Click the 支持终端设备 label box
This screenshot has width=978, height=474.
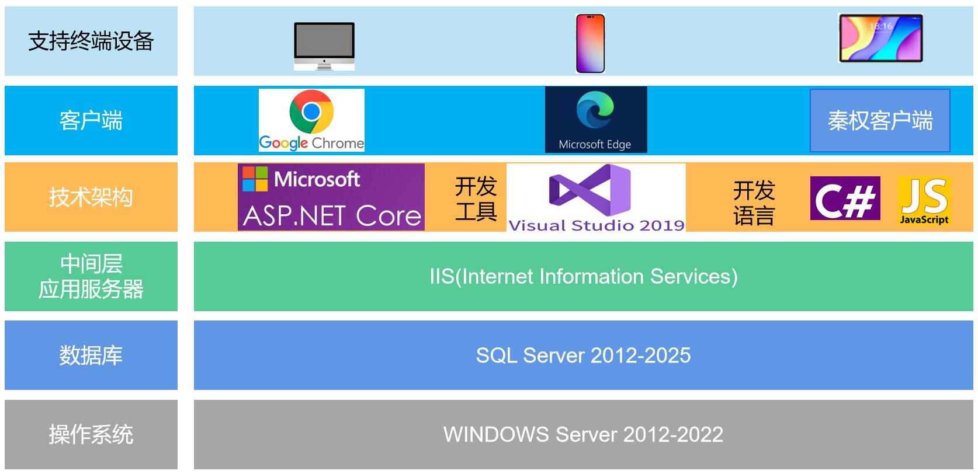[x=91, y=41]
